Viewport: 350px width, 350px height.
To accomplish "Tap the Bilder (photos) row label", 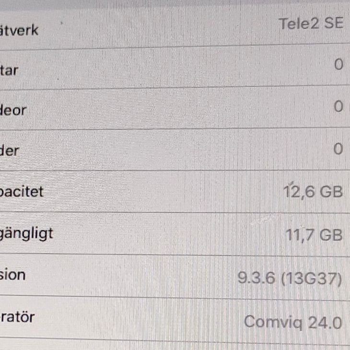I will pyautogui.click(x=10, y=151).
